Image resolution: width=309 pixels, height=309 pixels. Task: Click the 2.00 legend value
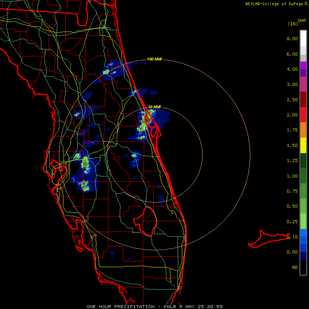(292, 115)
